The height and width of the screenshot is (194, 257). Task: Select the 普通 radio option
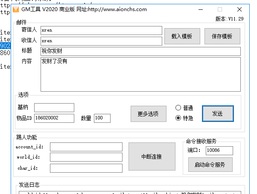tap(178, 108)
